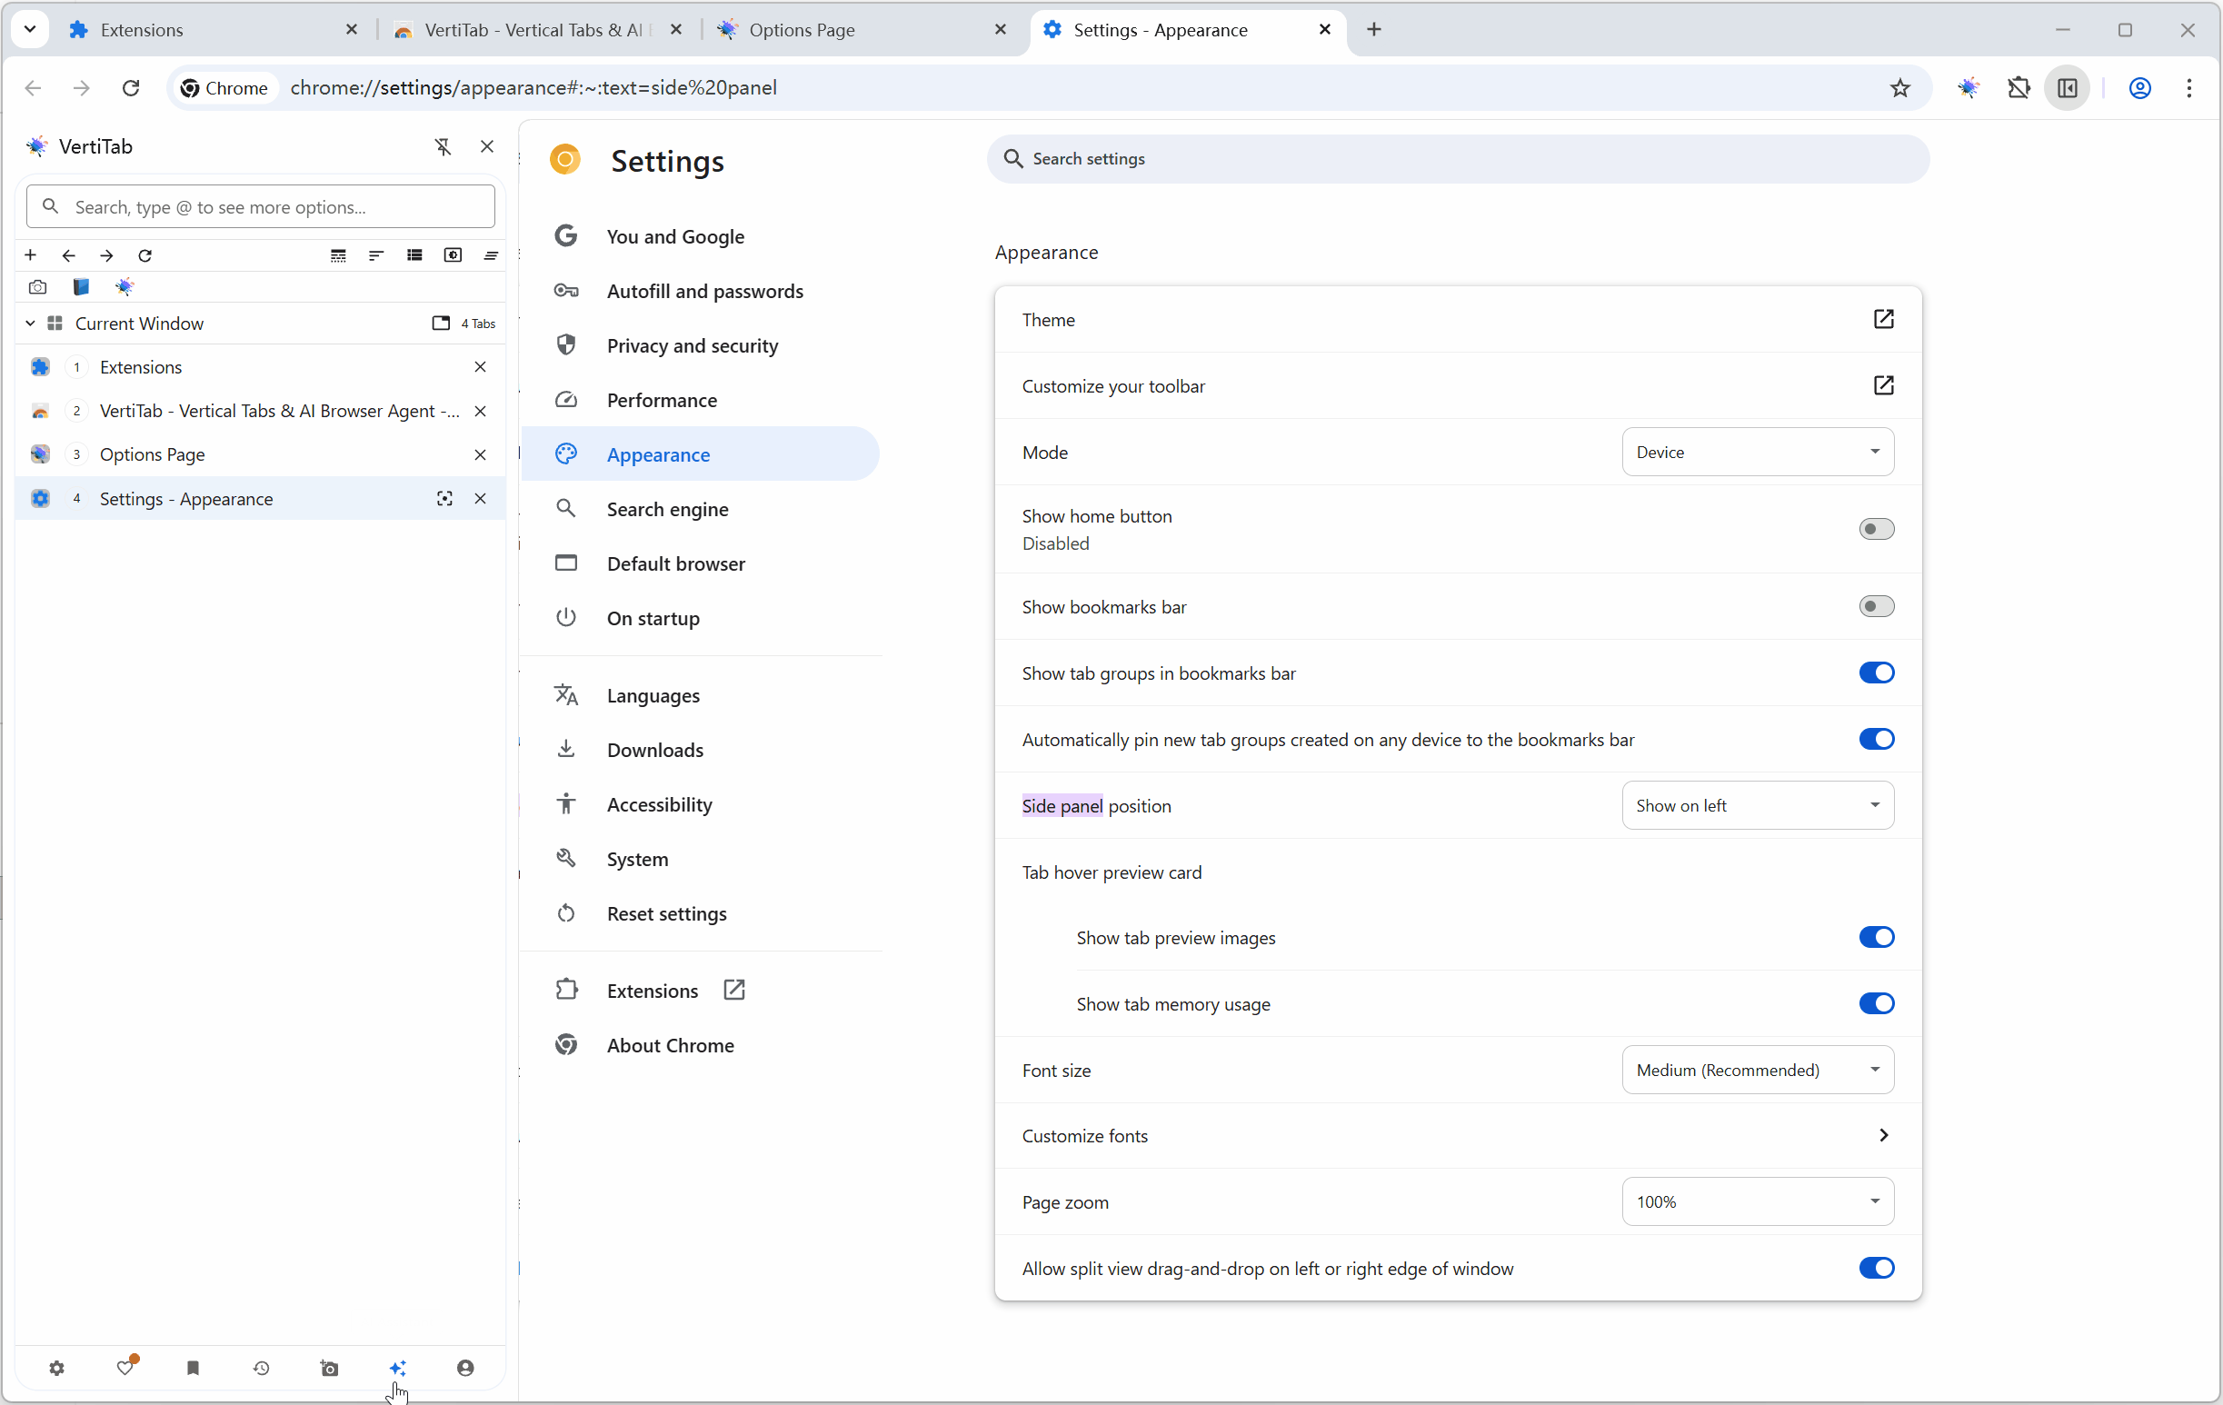Refresh tabs using the reload icon
Viewport: 2223px width, 1405px height.
pyautogui.click(x=145, y=254)
